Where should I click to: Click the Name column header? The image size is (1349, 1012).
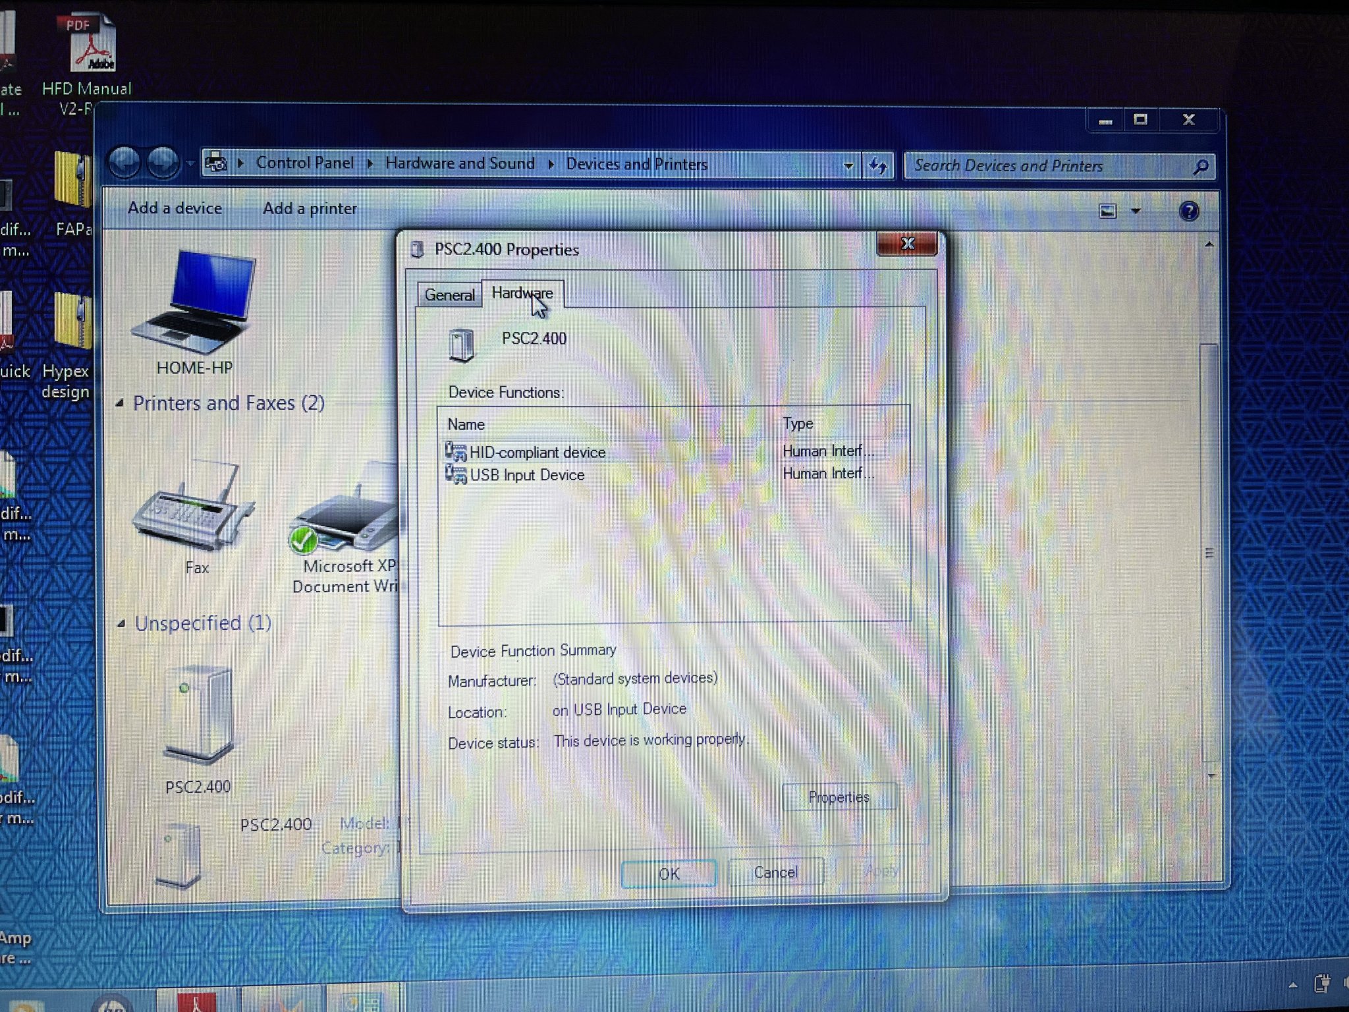[466, 424]
